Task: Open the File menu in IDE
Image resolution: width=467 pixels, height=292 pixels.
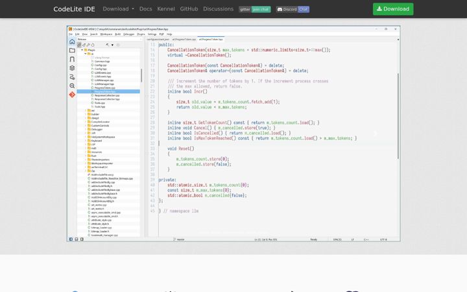Action: [x=71, y=34]
